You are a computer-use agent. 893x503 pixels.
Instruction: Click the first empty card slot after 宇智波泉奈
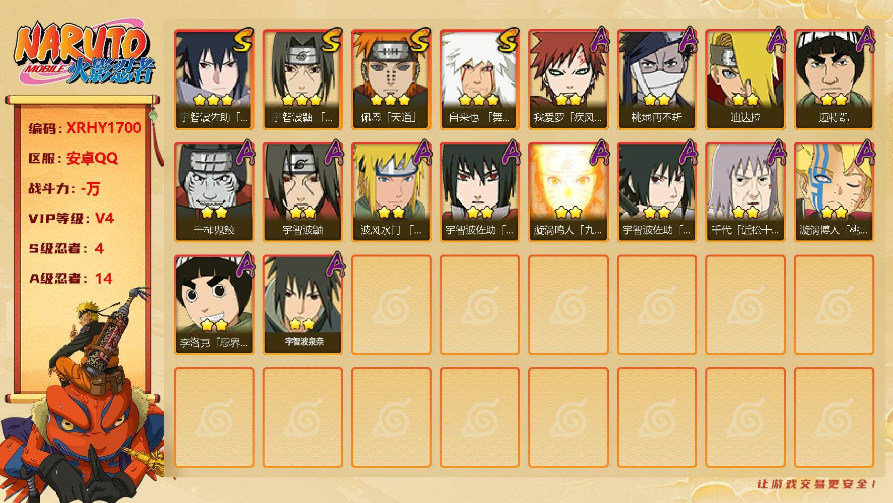click(x=391, y=304)
